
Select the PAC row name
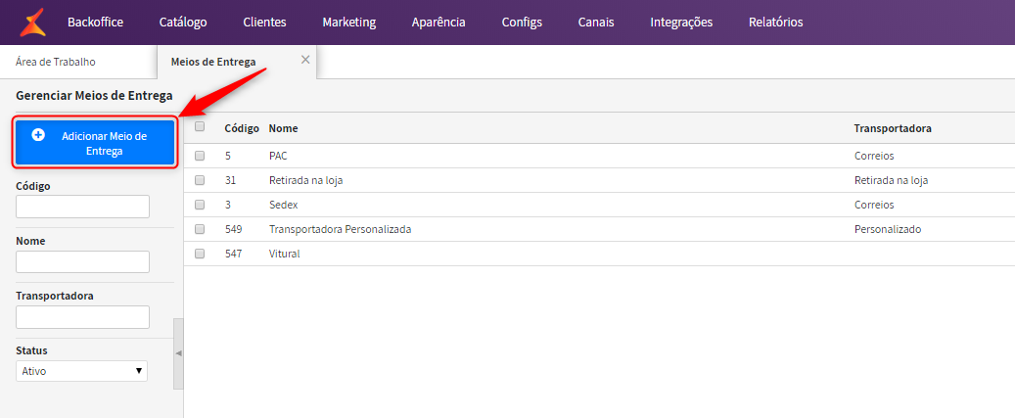[278, 156]
